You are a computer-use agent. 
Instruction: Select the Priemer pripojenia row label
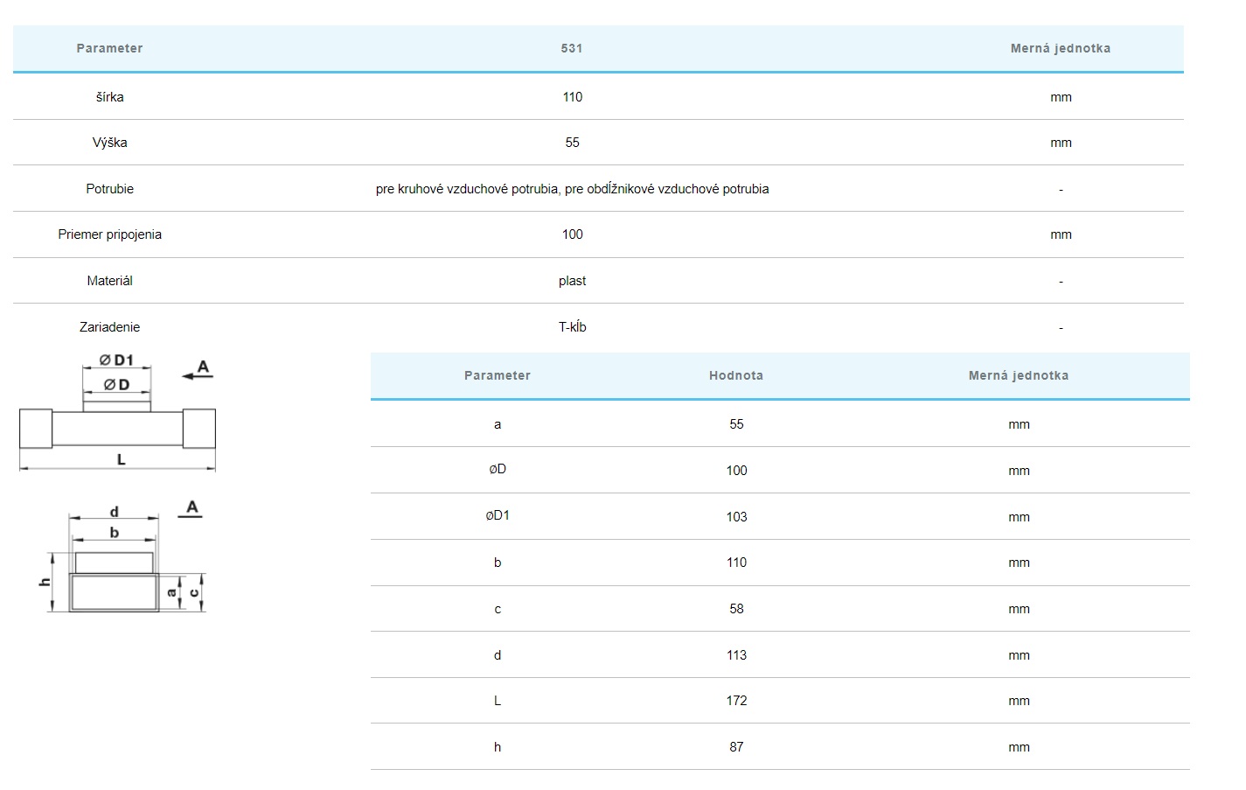[109, 234]
